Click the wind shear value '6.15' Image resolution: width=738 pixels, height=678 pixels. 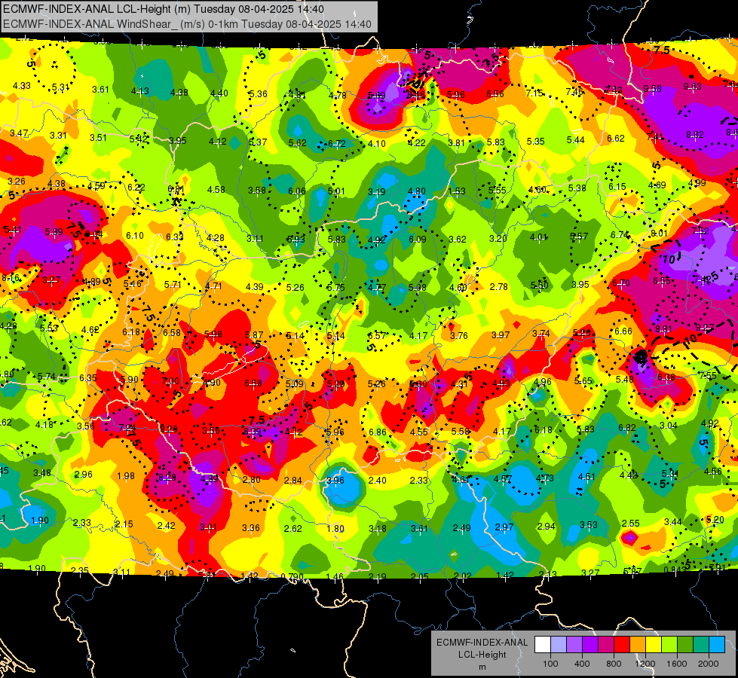click(x=617, y=188)
